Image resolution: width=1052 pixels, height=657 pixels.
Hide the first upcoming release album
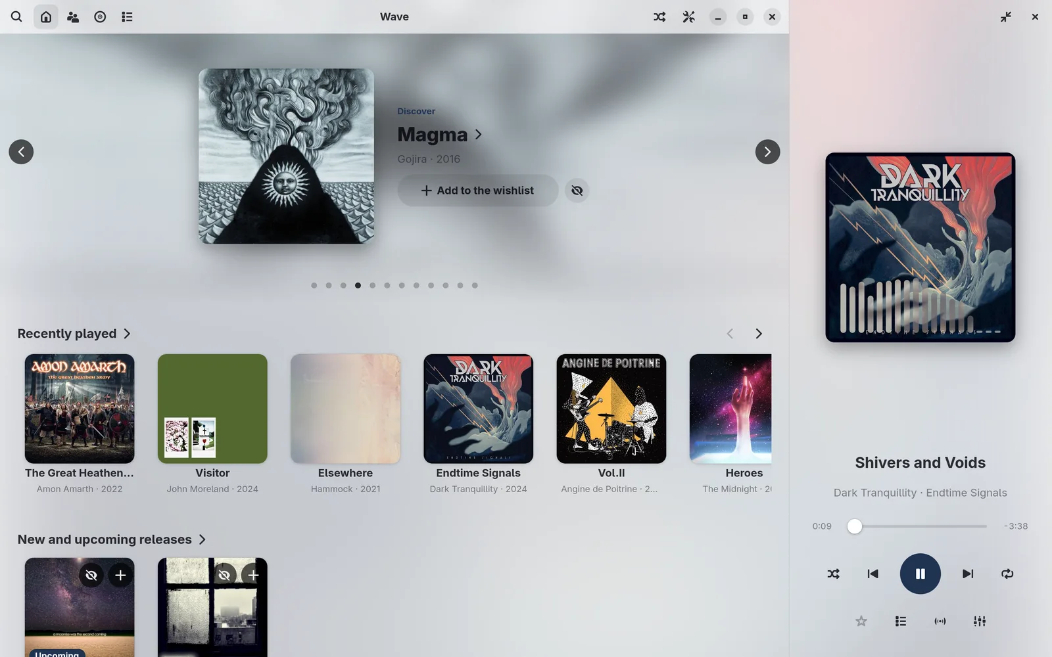coord(91,576)
